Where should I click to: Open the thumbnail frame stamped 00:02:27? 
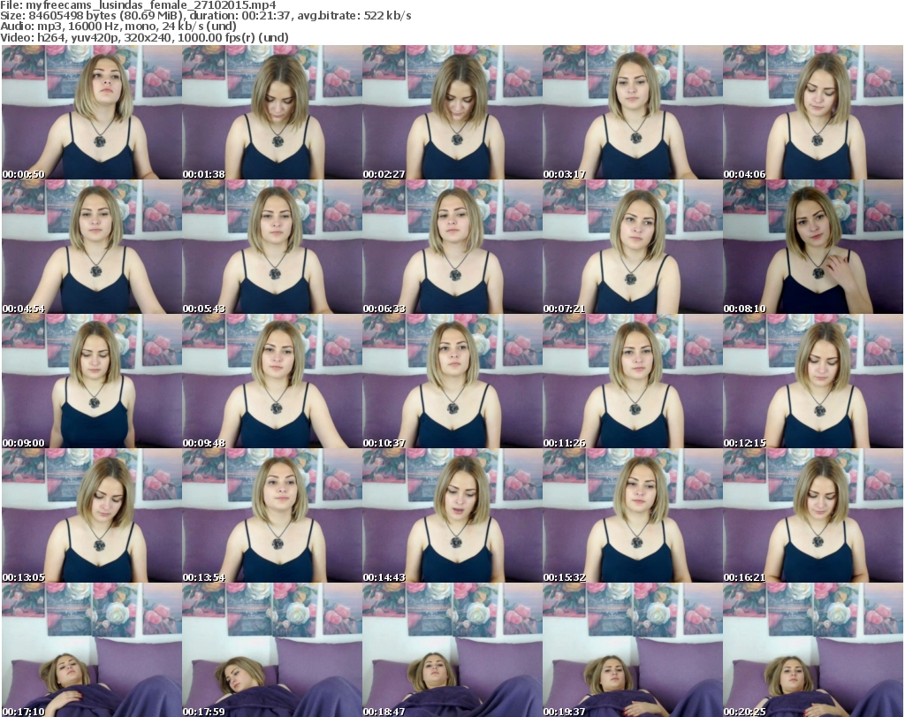pyautogui.click(x=452, y=112)
